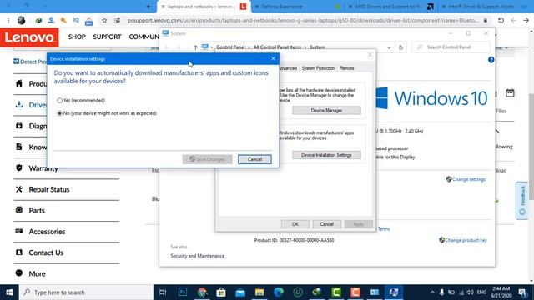
Task: Click the taskbar search box
Action: (86, 292)
